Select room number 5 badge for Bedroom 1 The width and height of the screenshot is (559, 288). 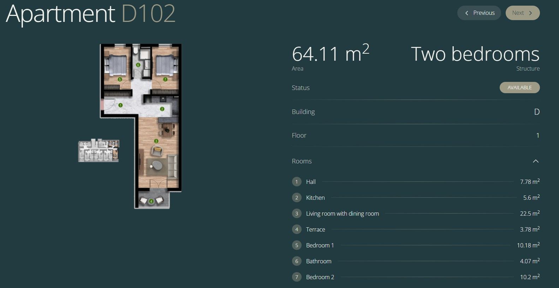(297, 245)
